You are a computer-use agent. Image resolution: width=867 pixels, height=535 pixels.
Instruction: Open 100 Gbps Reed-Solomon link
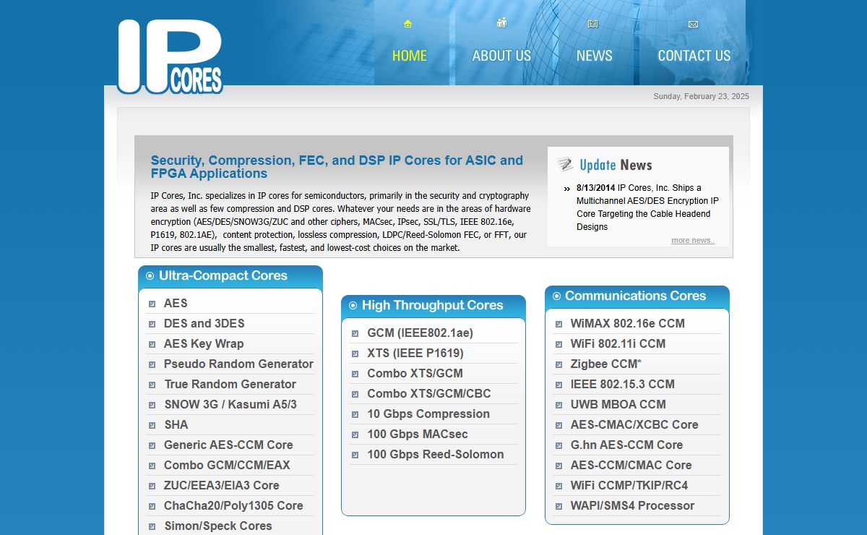[436, 454]
